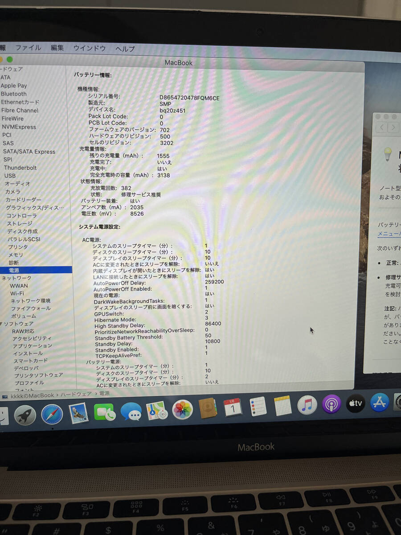Collapse the ソフトウェア section triangle
This screenshot has height=535, width=401.
coord(1,324)
